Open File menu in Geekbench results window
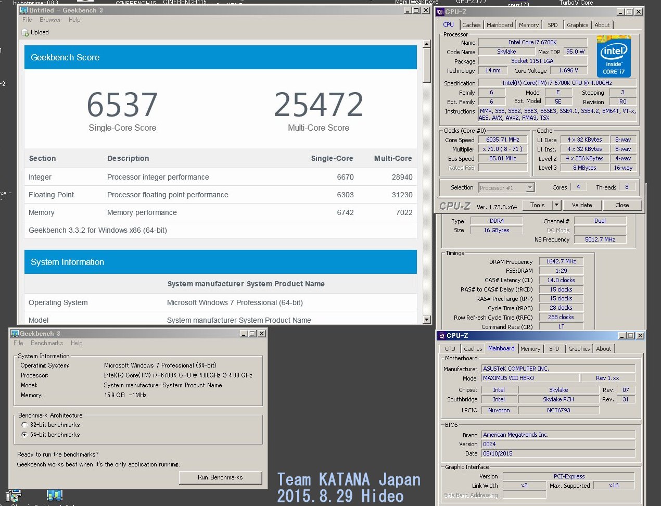Viewport: 661px width, 506px height. (x=27, y=20)
